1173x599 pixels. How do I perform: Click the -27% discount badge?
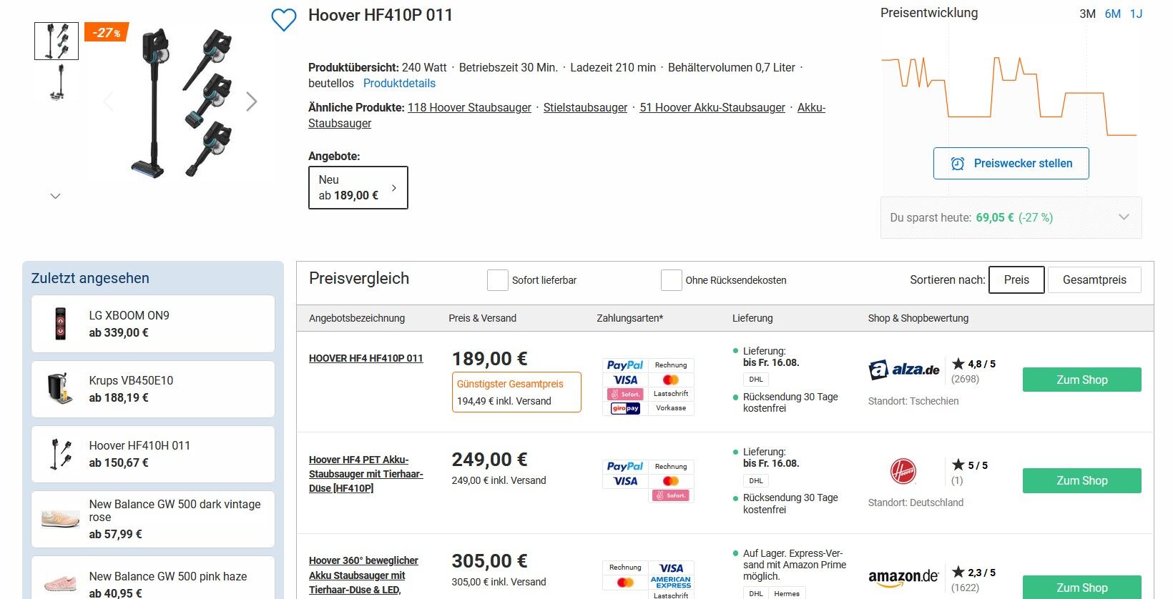[107, 33]
